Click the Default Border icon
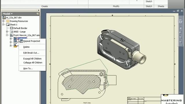This screenshot has width=185, height=104. [12, 28]
